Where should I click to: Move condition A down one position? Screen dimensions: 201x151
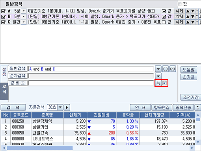(x=193, y=11)
